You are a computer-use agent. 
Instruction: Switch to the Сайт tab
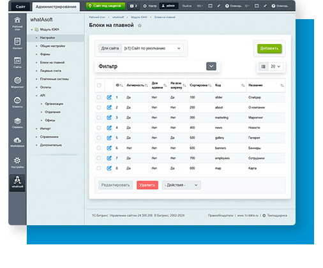coord(20,6)
